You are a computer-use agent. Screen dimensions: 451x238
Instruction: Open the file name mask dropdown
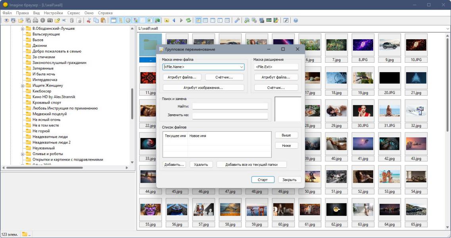click(242, 67)
